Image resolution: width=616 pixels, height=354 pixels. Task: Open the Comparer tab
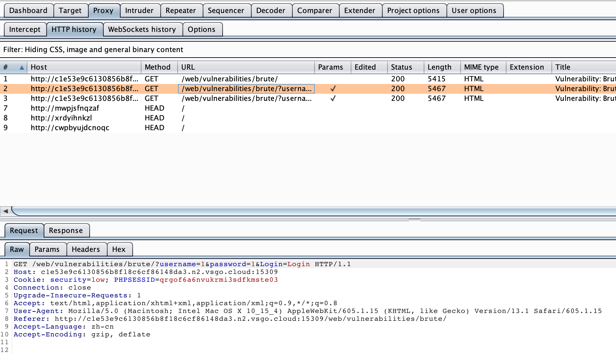[315, 10]
